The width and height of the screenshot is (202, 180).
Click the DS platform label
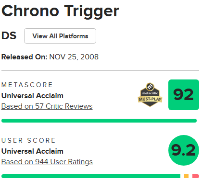[9, 36]
